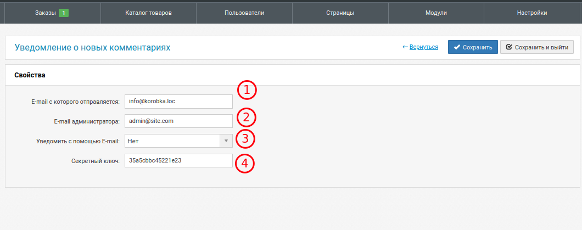
Task: Click label E-mail с которого отправляется
Action: coord(76,102)
